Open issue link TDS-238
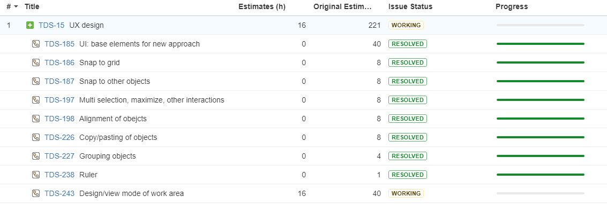The image size is (607, 204). pyautogui.click(x=59, y=175)
